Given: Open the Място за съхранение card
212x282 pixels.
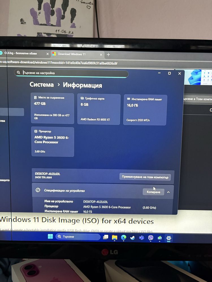Looking at the screenshot, I should [53, 108].
